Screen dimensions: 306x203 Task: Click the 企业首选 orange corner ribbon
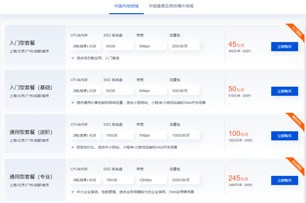[296, 166]
